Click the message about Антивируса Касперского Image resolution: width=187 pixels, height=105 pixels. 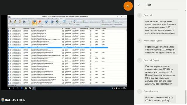pos(161,75)
